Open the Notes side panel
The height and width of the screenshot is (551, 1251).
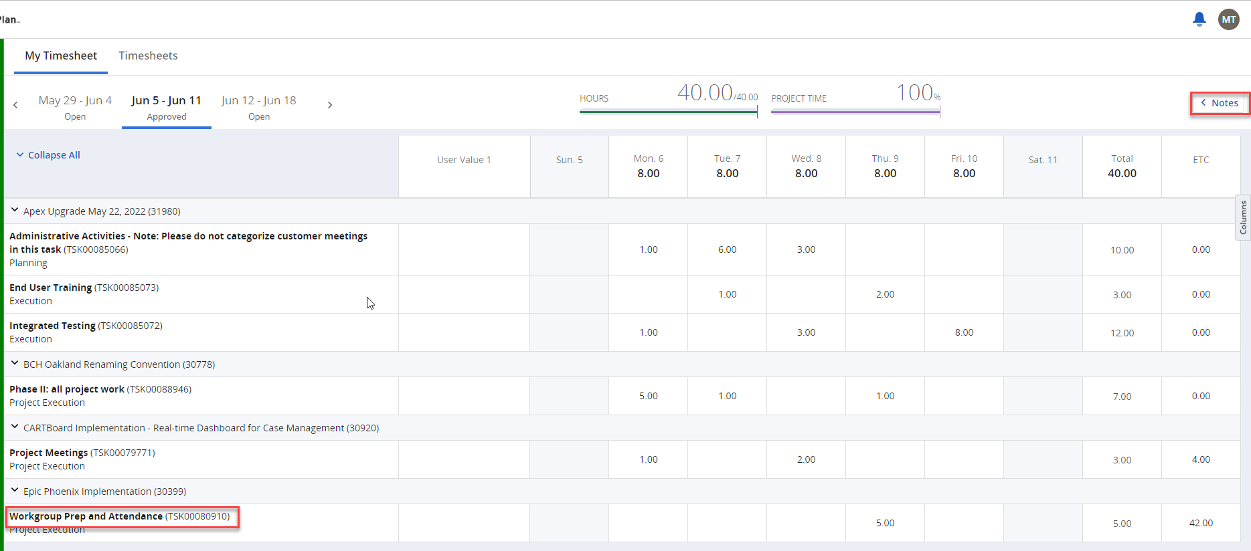(x=1219, y=103)
